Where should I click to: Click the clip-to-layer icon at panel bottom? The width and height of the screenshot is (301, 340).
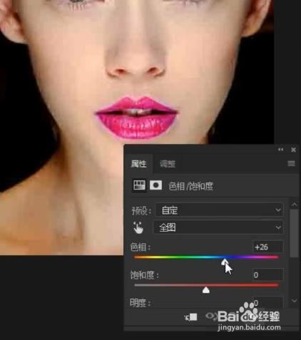191,317
